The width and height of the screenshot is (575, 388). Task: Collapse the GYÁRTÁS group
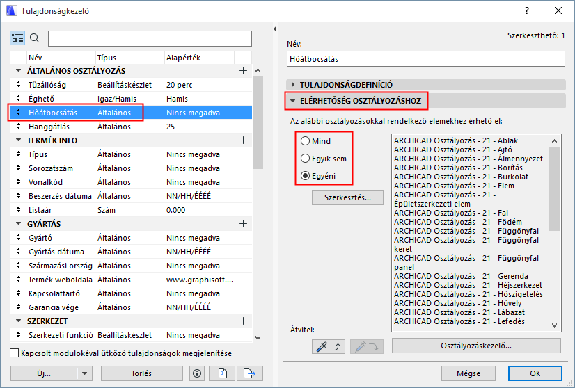tap(18, 223)
